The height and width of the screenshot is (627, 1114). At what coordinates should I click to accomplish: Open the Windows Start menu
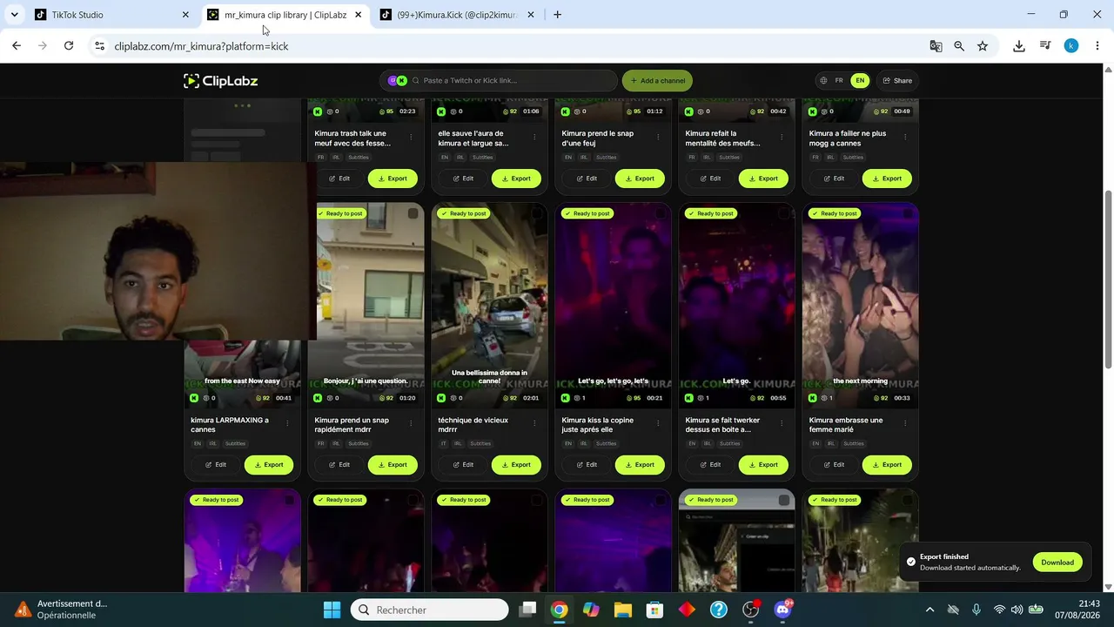coord(332,610)
